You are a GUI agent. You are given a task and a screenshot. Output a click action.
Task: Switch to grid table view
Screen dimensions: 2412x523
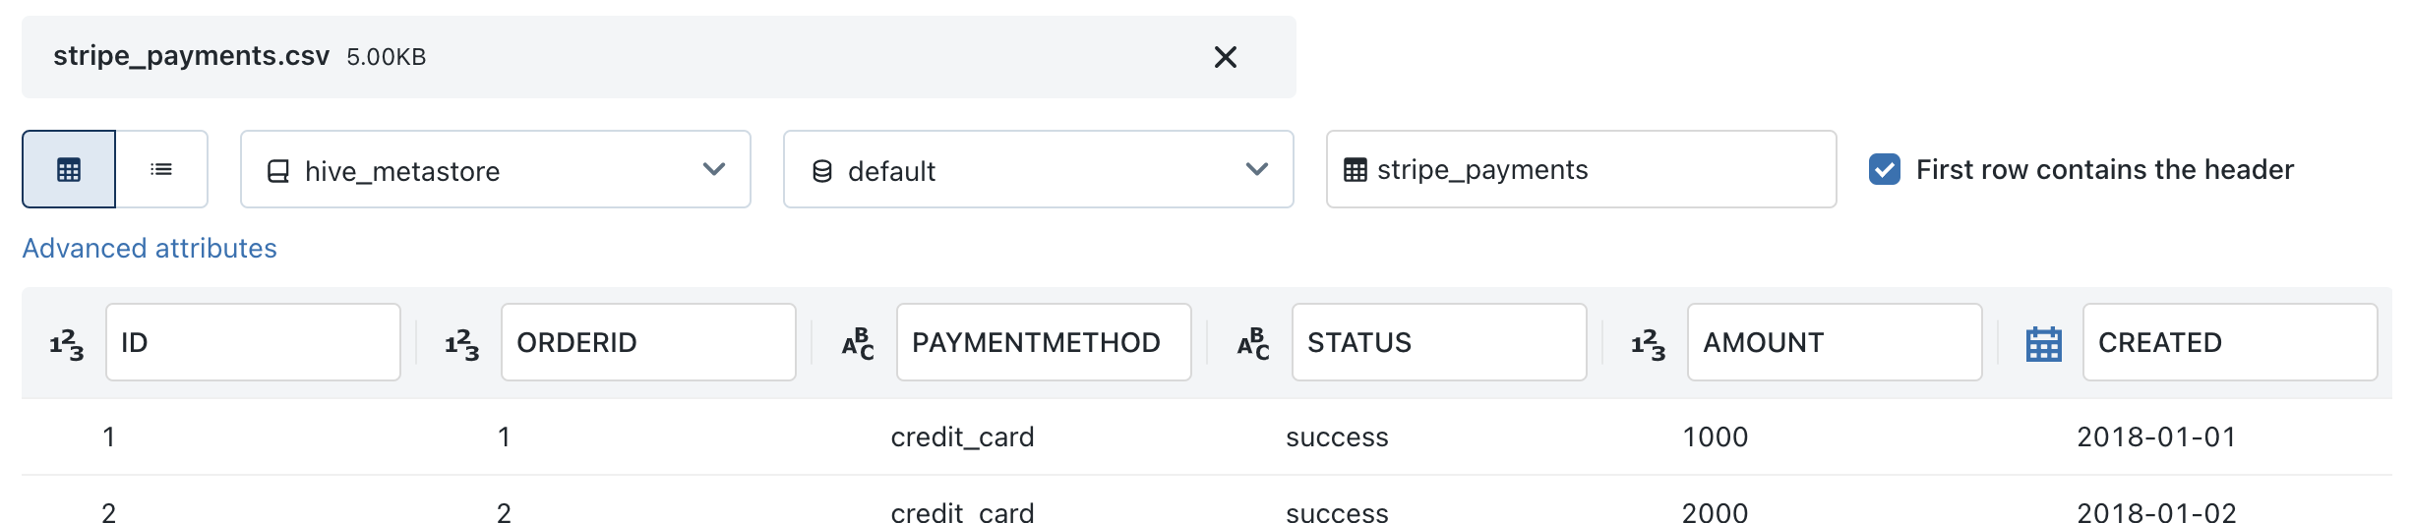click(x=69, y=169)
